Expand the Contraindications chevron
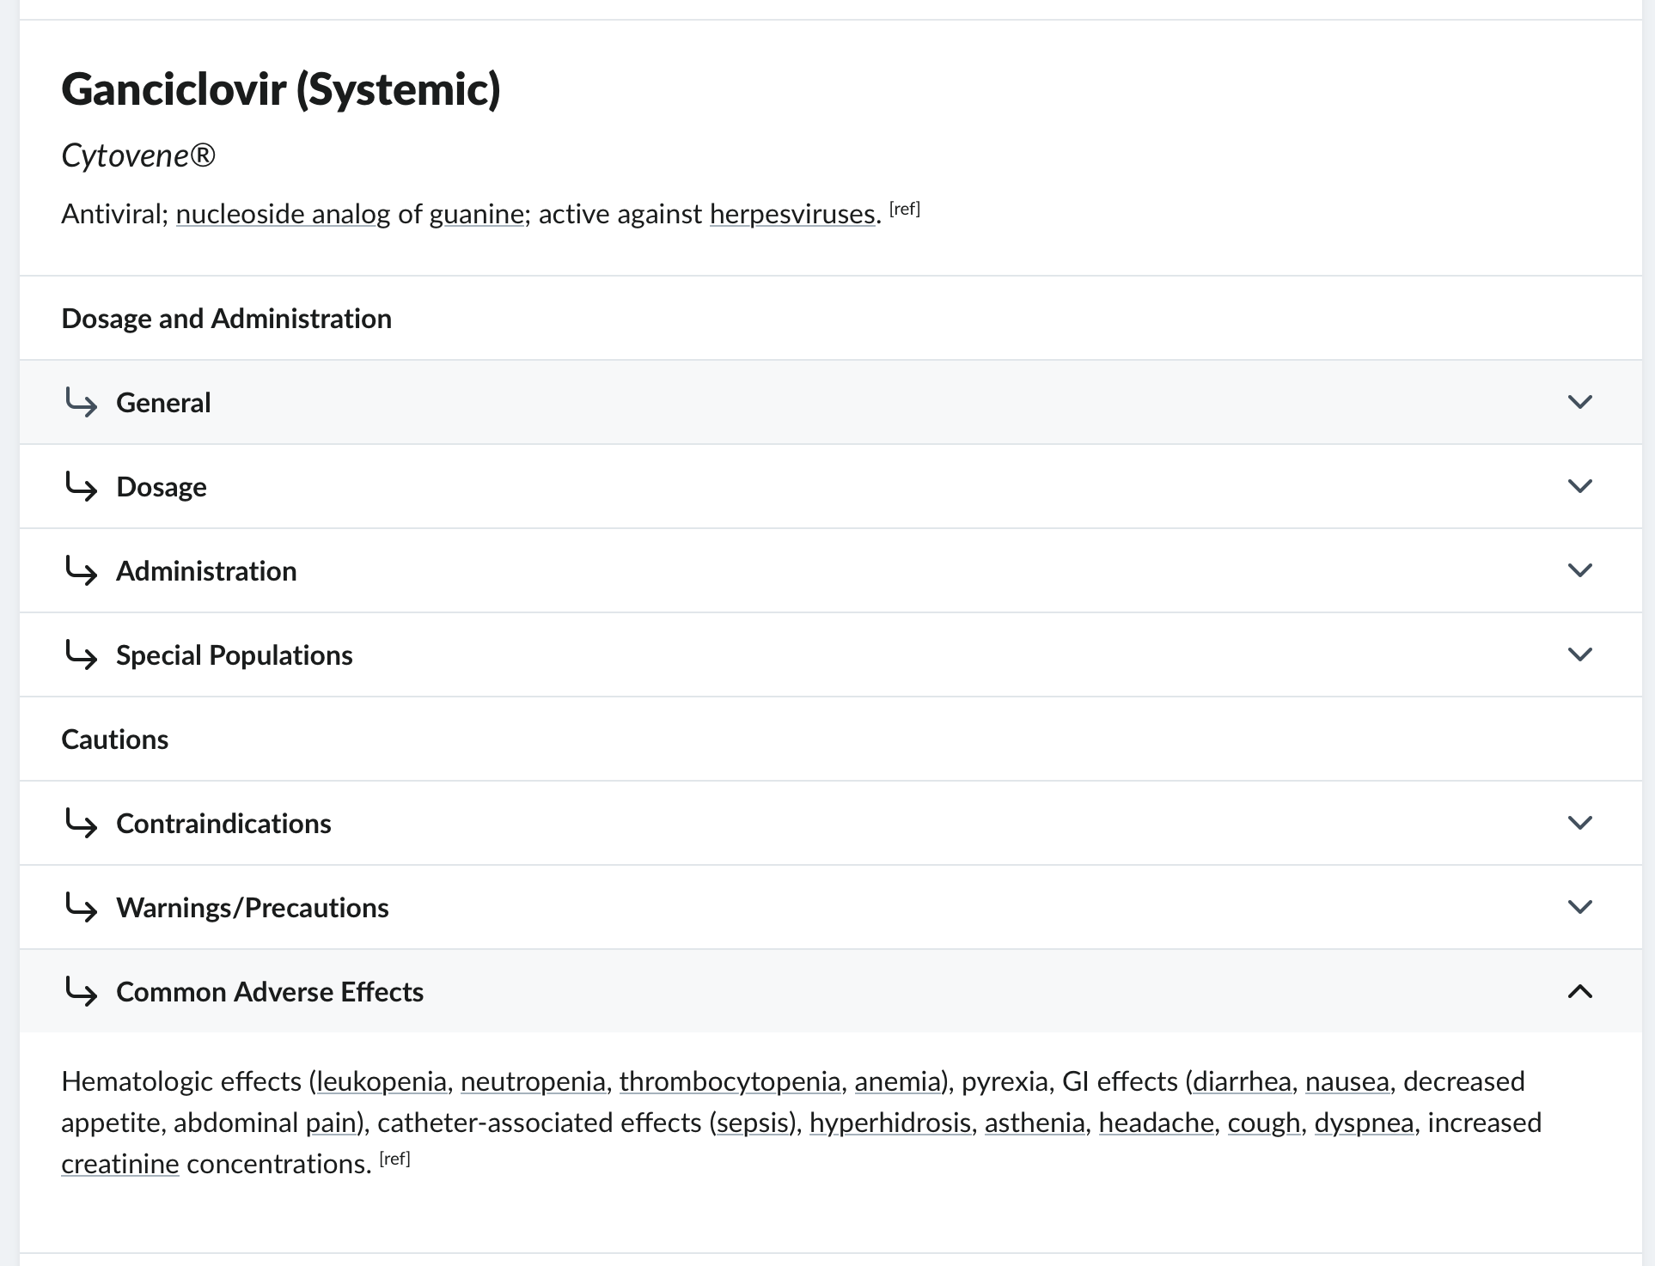The width and height of the screenshot is (1655, 1266). (x=1579, y=823)
